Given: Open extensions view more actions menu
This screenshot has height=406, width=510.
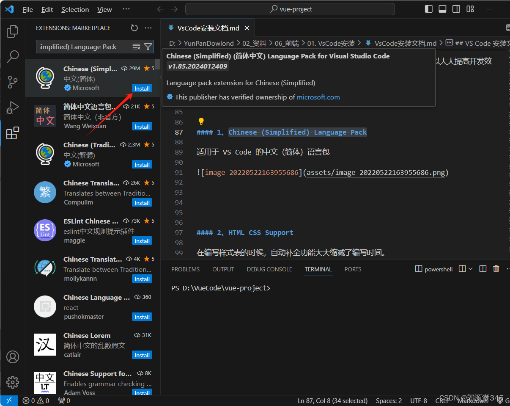Looking at the screenshot, I should [148, 28].
